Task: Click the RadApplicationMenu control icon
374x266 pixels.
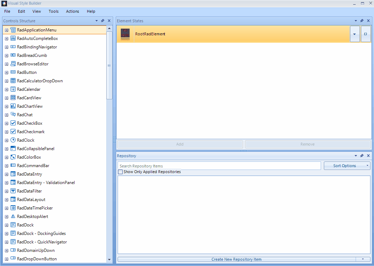Action: 13,30
